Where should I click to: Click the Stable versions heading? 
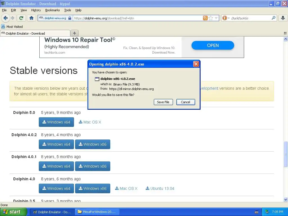click(44, 71)
